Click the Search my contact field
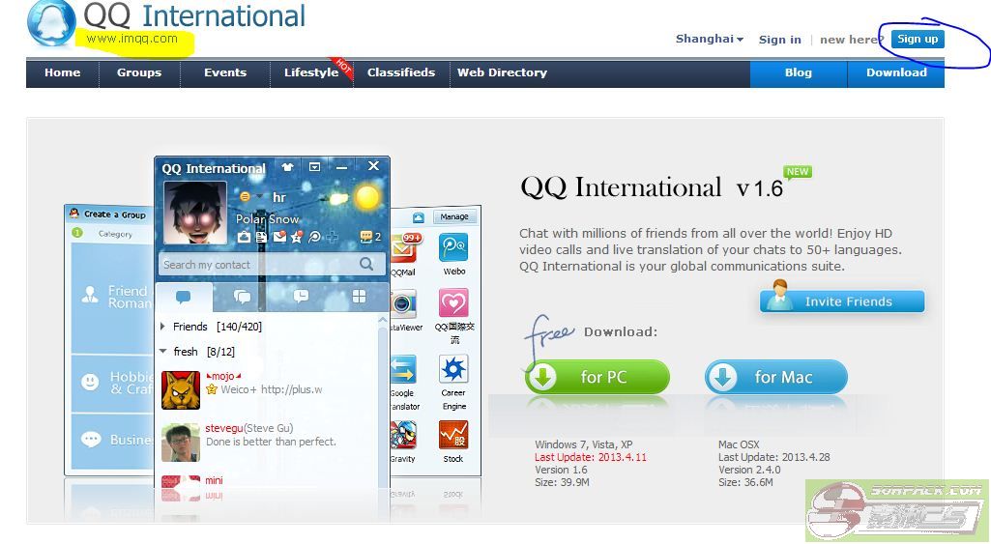 256,264
